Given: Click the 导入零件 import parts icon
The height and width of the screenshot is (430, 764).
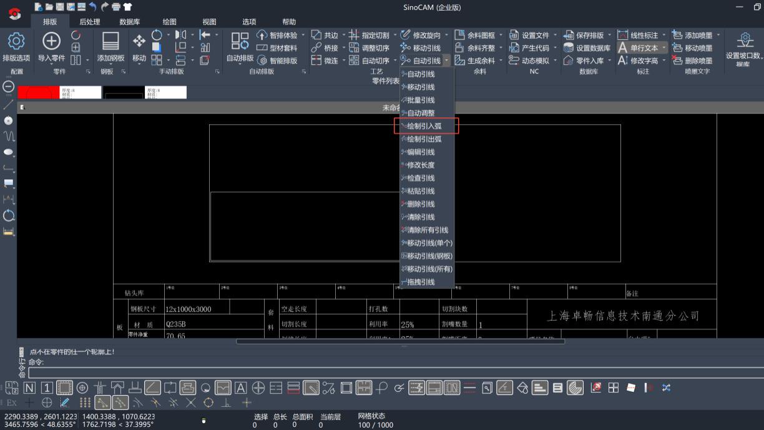Looking at the screenshot, I should coord(51,42).
